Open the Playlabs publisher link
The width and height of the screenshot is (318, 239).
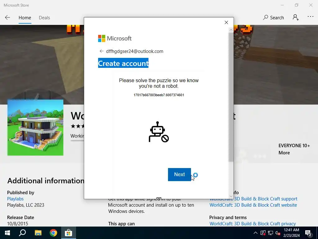[x=15, y=199]
